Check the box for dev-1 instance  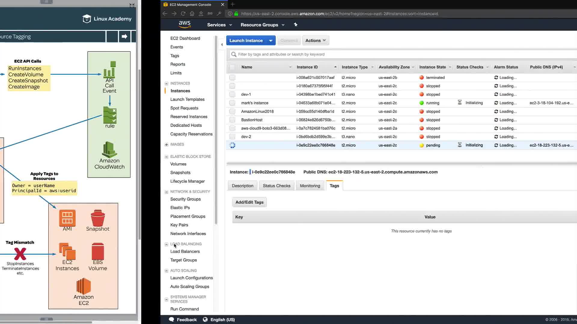[232, 94]
